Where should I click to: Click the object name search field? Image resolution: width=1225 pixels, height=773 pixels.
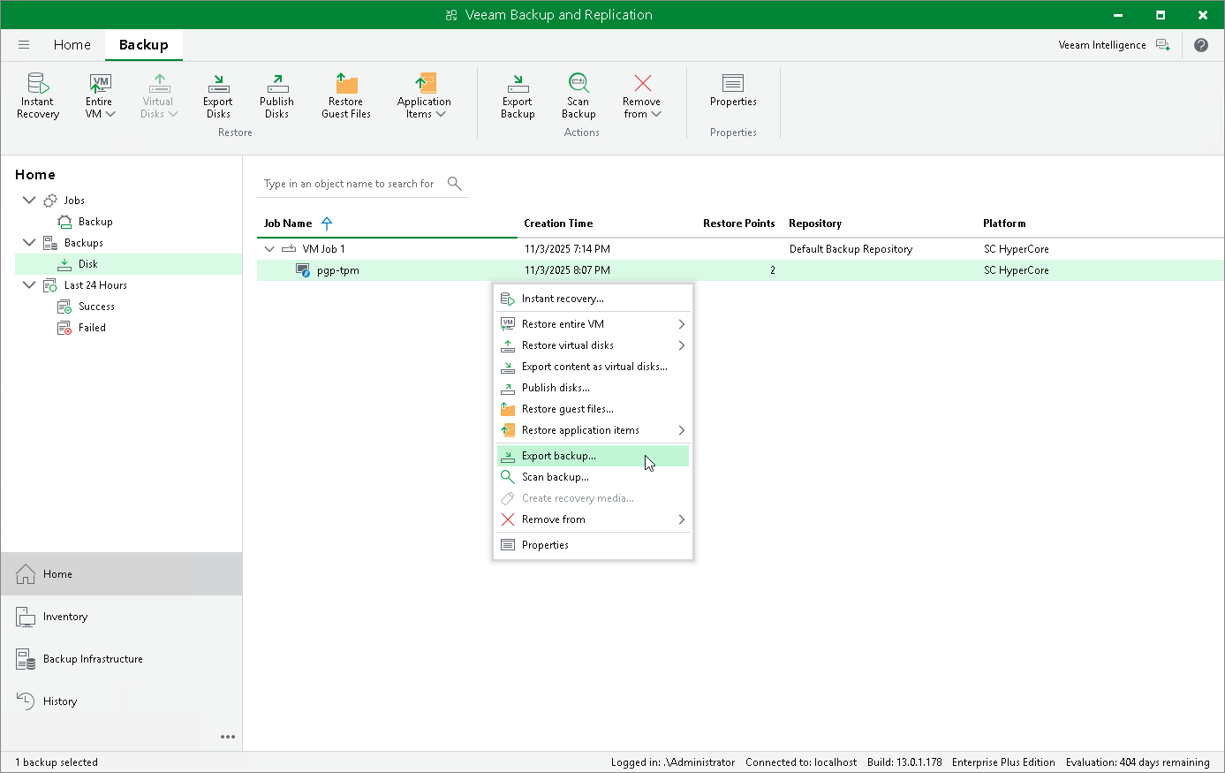(x=350, y=184)
